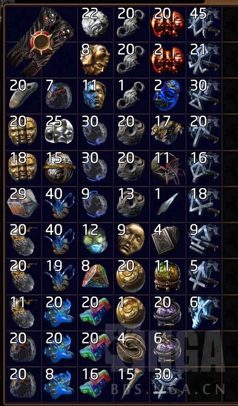Pick up the stack of 22 silver swirled orbs
The width and height of the screenshot is (238, 406).
[95, 24]
